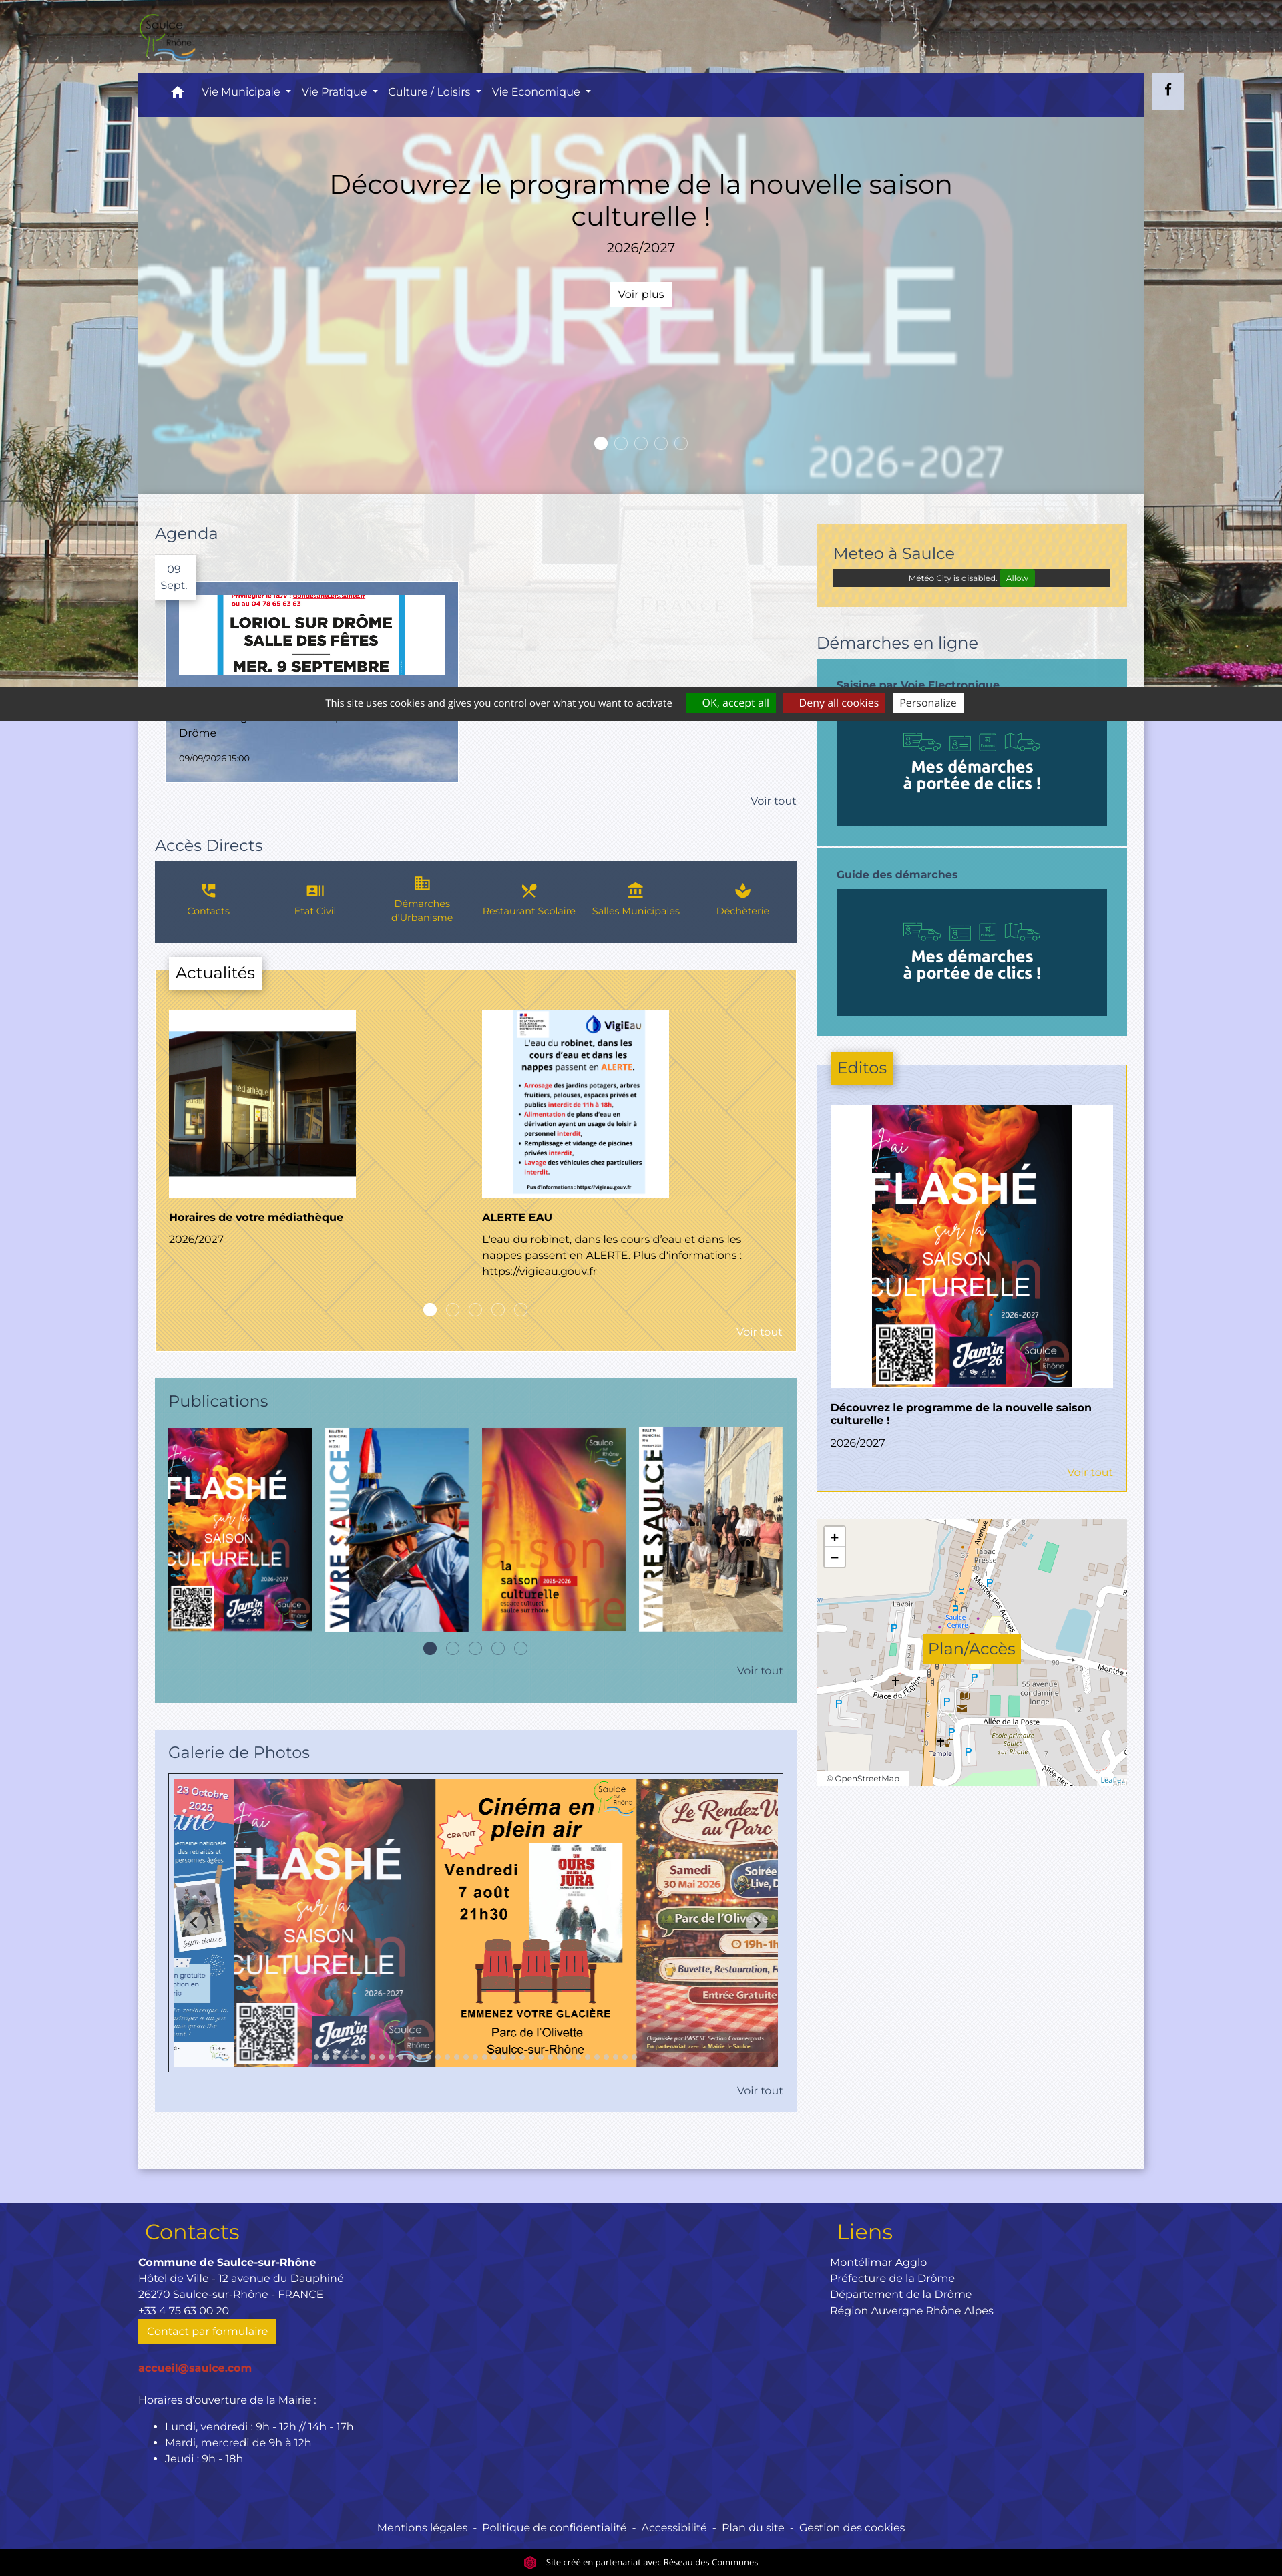Image resolution: width=1282 pixels, height=2576 pixels.
Task: Expand Vie Pratique menu
Action: coord(340,92)
